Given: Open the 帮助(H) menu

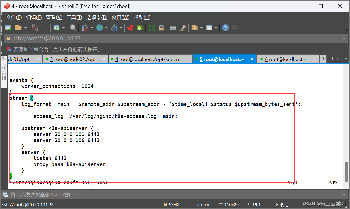Looking at the screenshot, I should pos(142,18).
